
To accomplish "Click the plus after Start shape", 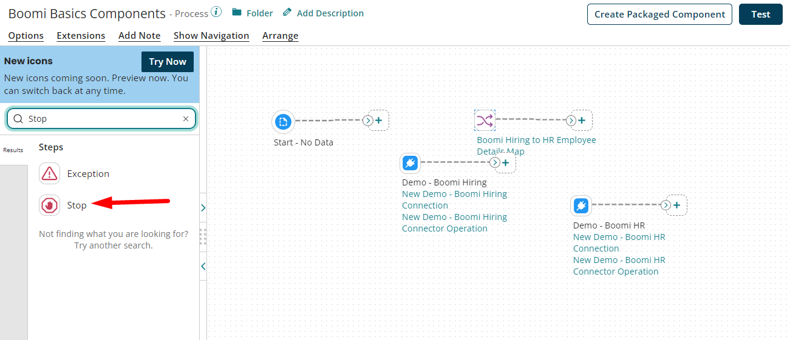I will pos(379,121).
